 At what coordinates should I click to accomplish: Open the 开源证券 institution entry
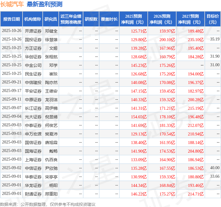click(x=33, y=31)
